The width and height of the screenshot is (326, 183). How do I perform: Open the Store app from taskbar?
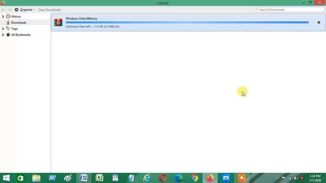point(20,178)
